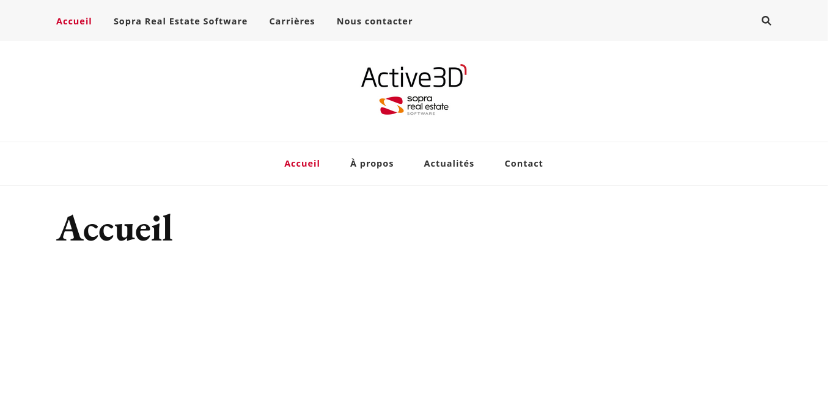The width and height of the screenshot is (835, 398).
Task: Click the Accueil page heading
Action: click(115, 228)
